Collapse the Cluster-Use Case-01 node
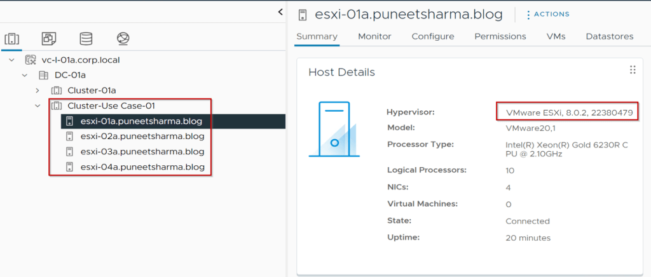Image resolution: width=651 pixels, height=277 pixels. [x=38, y=105]
